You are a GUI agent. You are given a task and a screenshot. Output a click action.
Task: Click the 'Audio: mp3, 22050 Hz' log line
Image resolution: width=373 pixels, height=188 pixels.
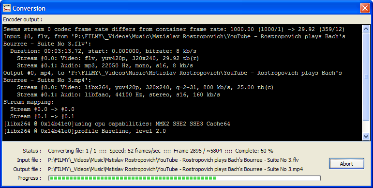pos(105,65)
